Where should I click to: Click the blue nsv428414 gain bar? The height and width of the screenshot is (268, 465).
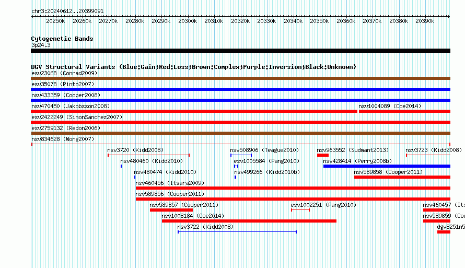tap(387, 166)
